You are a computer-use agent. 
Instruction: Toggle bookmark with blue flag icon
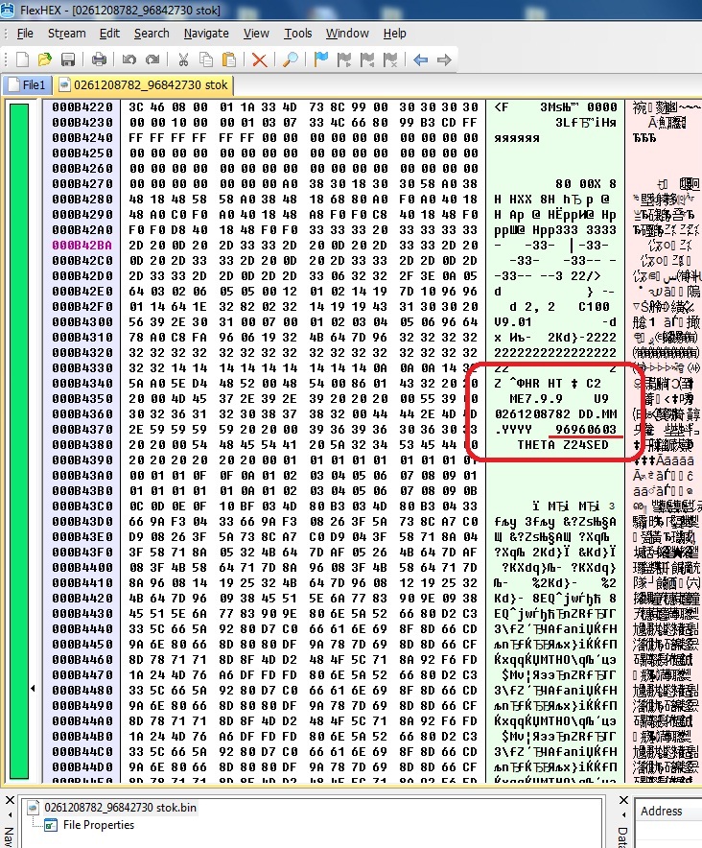click(321, 59)
